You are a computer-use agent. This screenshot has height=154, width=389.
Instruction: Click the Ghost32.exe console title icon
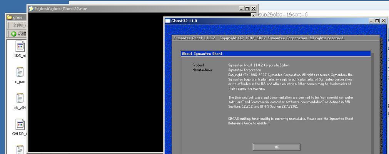pos(31,9)
